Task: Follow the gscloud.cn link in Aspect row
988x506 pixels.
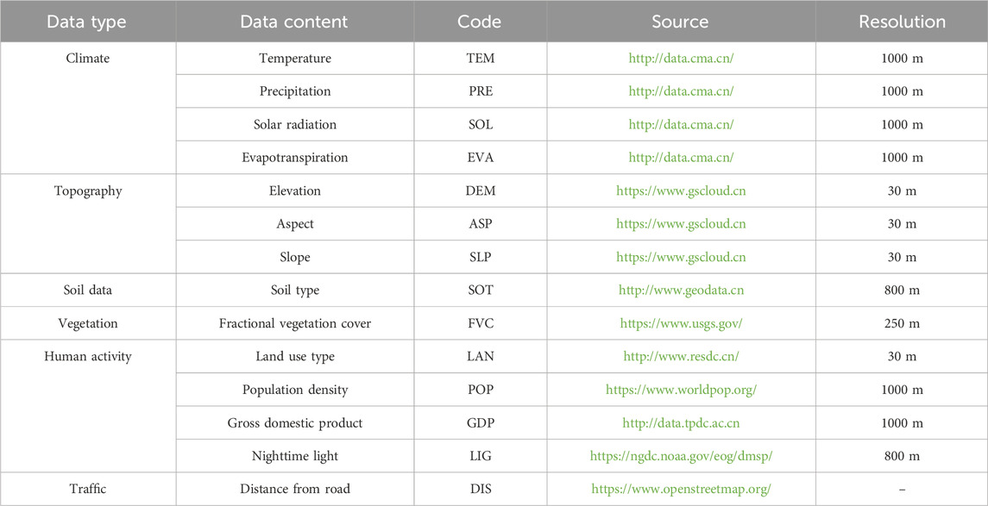Action: 681,223
